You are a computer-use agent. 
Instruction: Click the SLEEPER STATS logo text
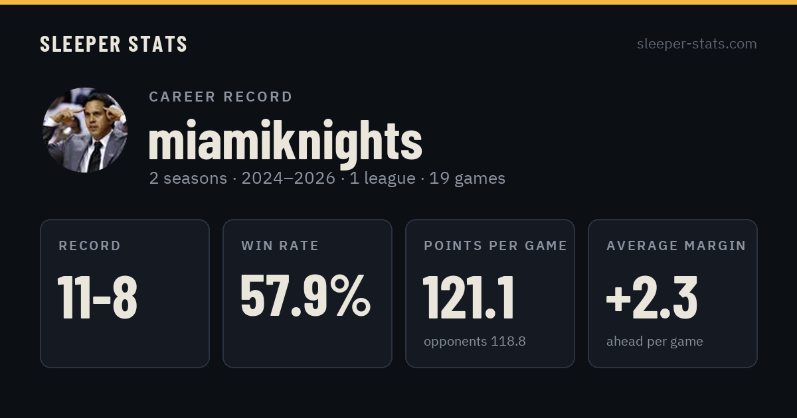114,44
